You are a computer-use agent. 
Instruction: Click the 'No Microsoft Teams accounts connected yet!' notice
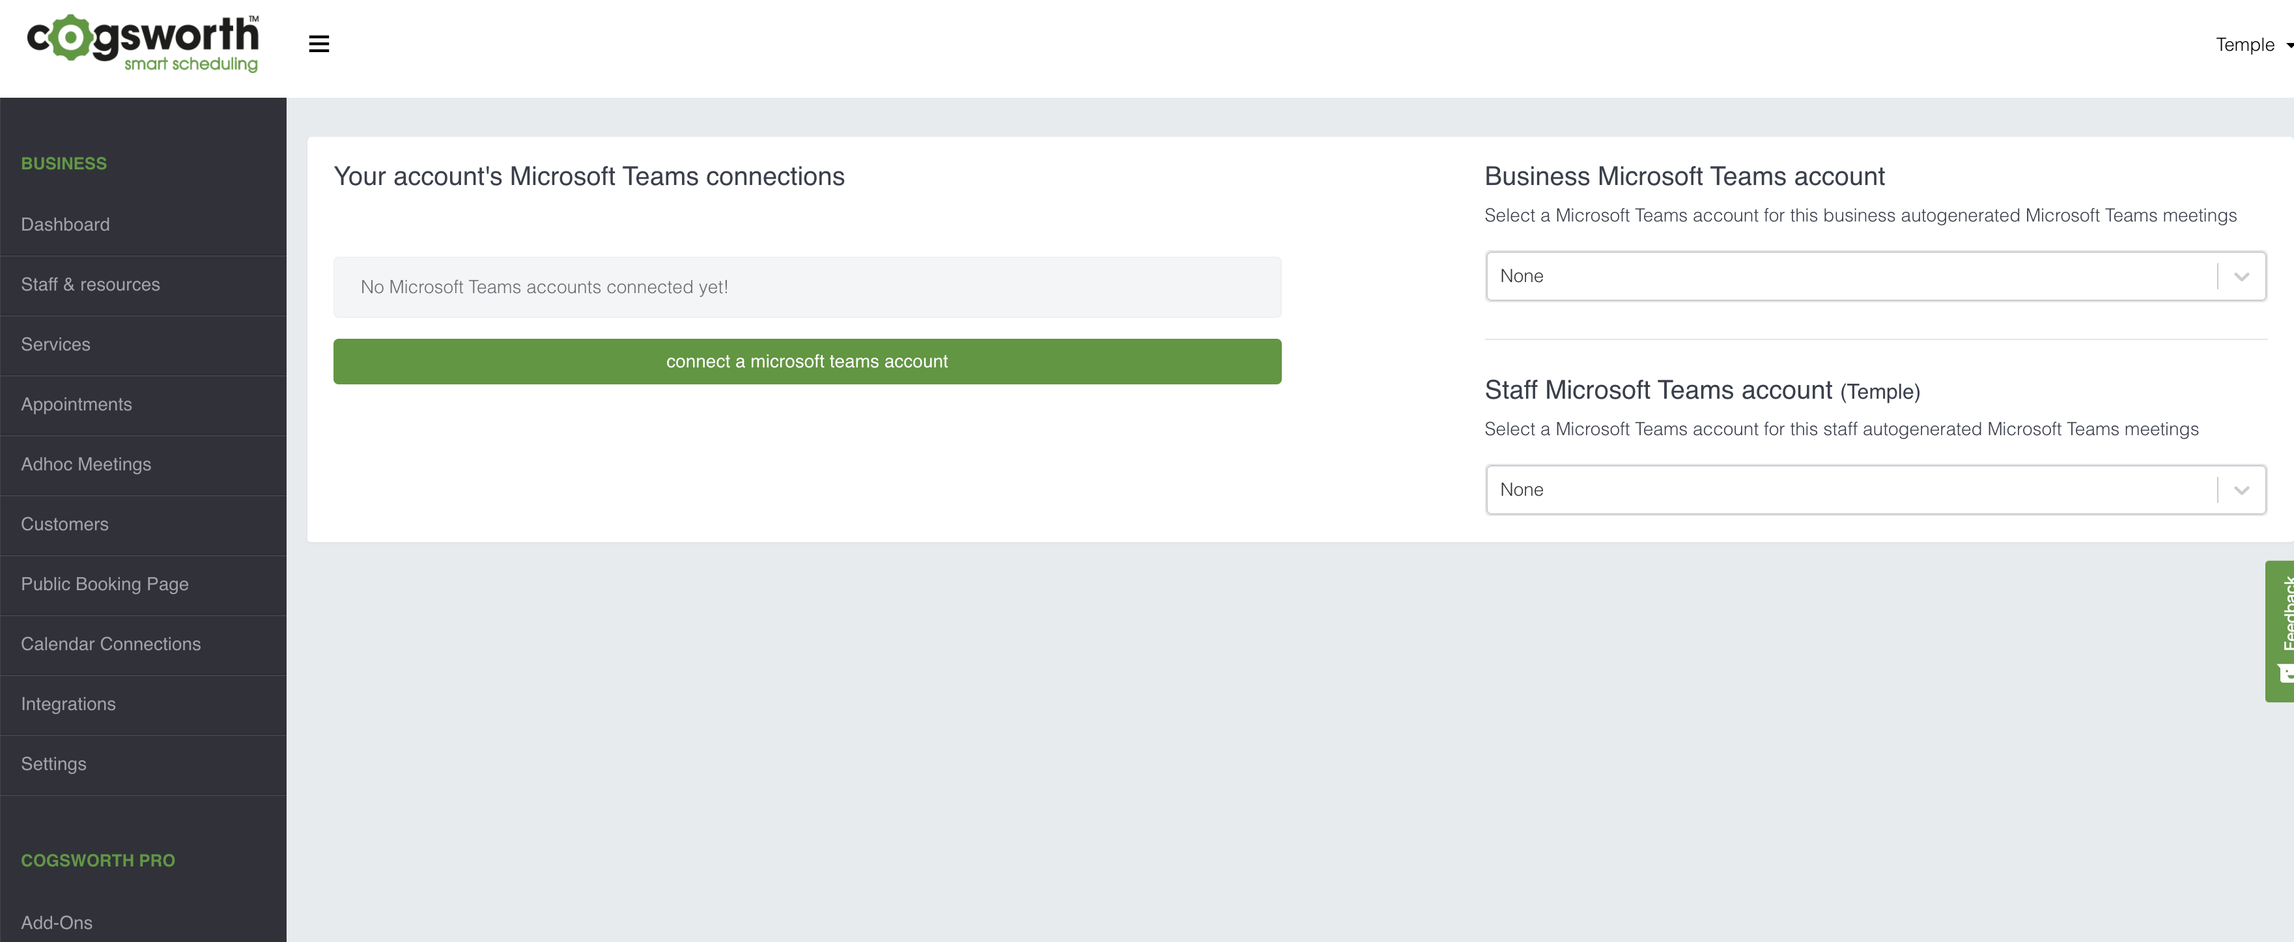click(807, 287)
